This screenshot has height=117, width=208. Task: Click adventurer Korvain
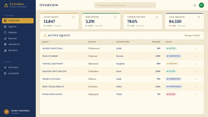(x=120, y=56)
